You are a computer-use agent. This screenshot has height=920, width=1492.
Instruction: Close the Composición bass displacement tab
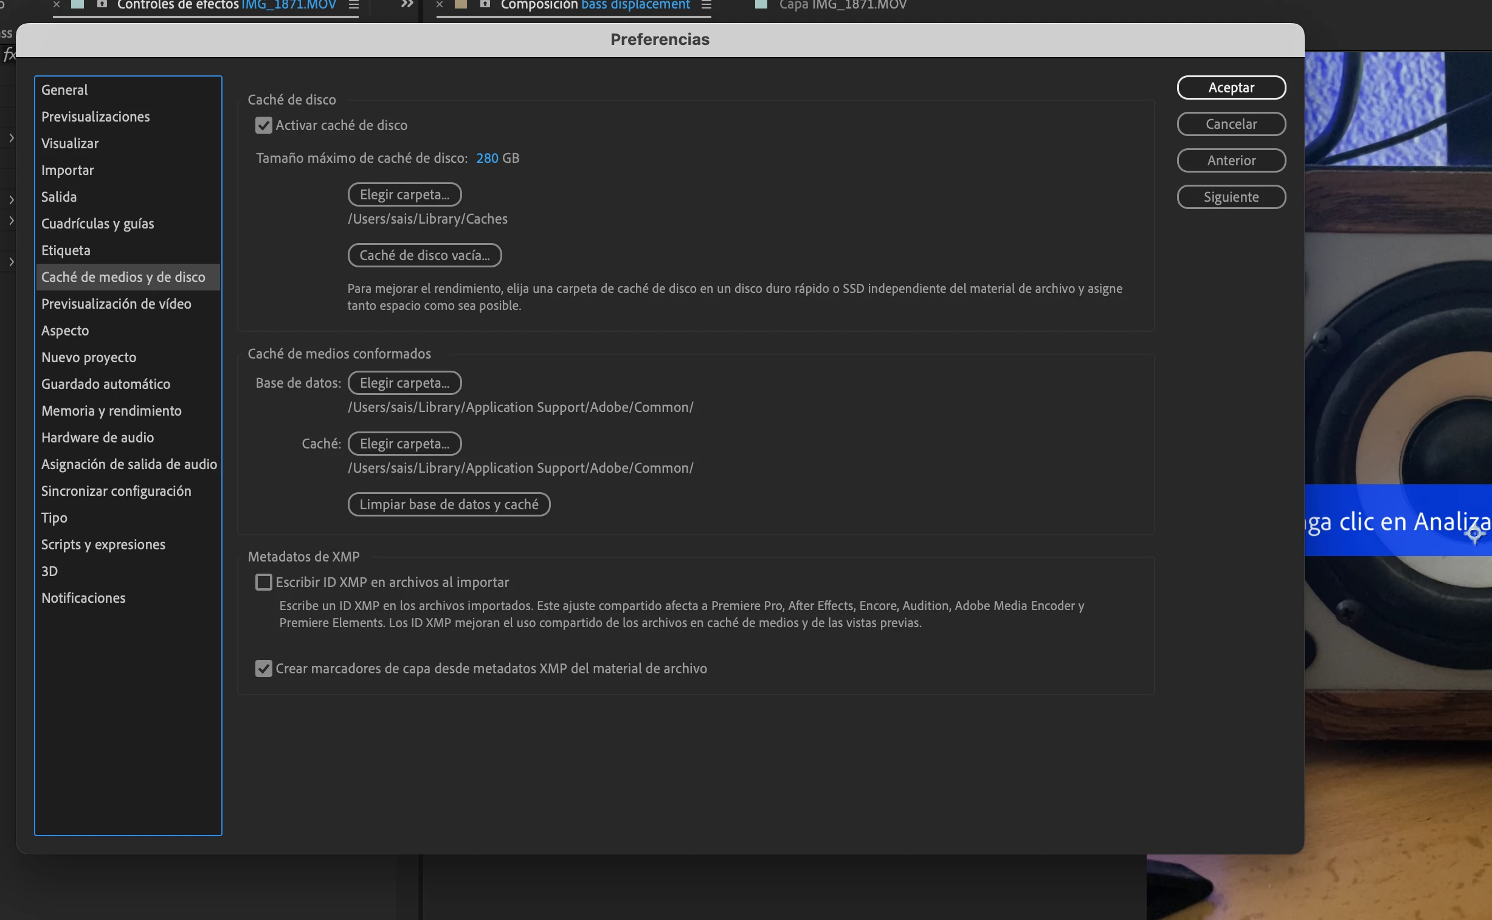tap(440, 5)
